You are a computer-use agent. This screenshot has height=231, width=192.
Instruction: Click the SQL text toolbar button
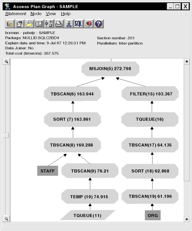pos(78,24)
